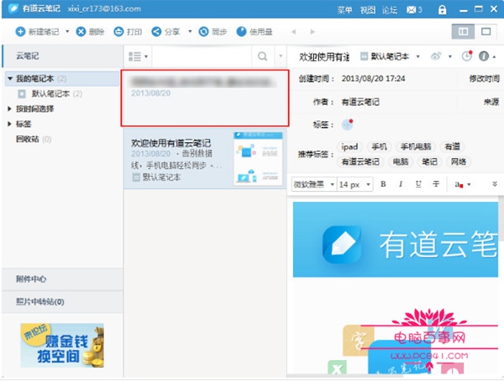Switch to the three-column layout view
504x381 pixels.
point(463,31)
